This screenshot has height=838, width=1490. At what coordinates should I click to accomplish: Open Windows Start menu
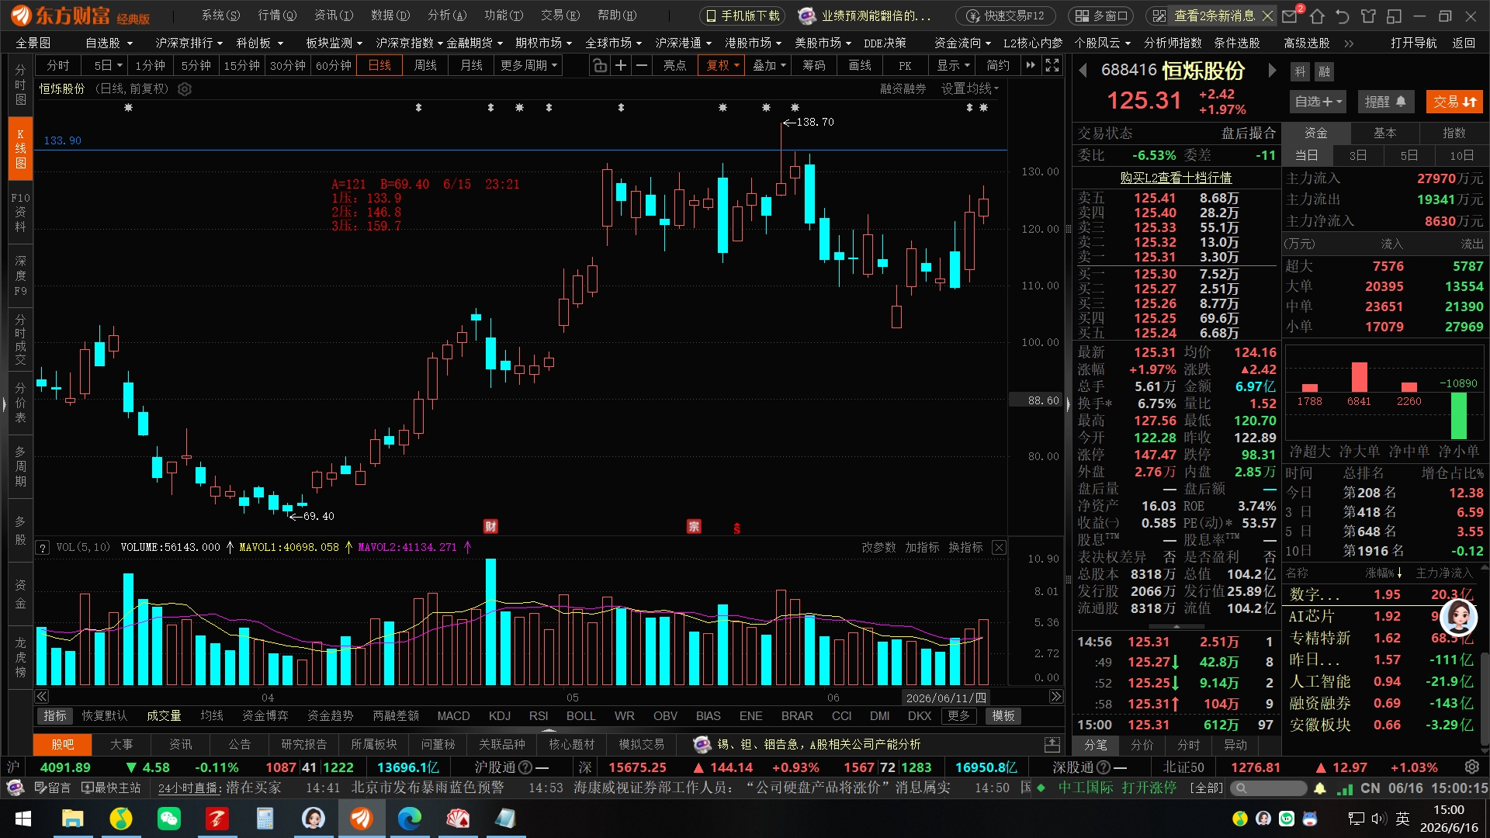tap(23, 819)
